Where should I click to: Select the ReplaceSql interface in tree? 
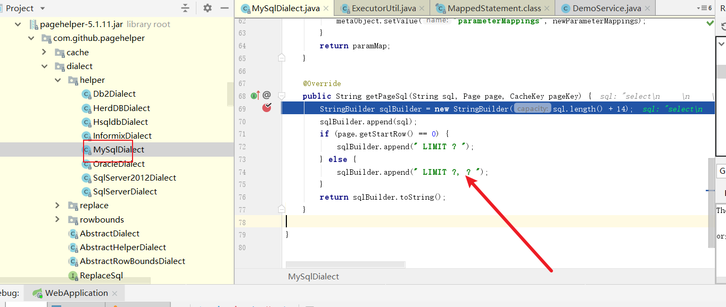point(101,276)
